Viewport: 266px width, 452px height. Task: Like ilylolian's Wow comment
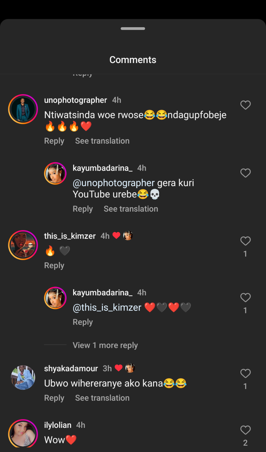(x=245, y=430)
